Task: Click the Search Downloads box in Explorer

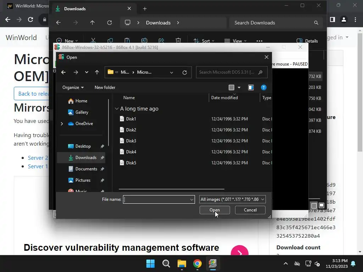Action: click(x=276, y=23)
